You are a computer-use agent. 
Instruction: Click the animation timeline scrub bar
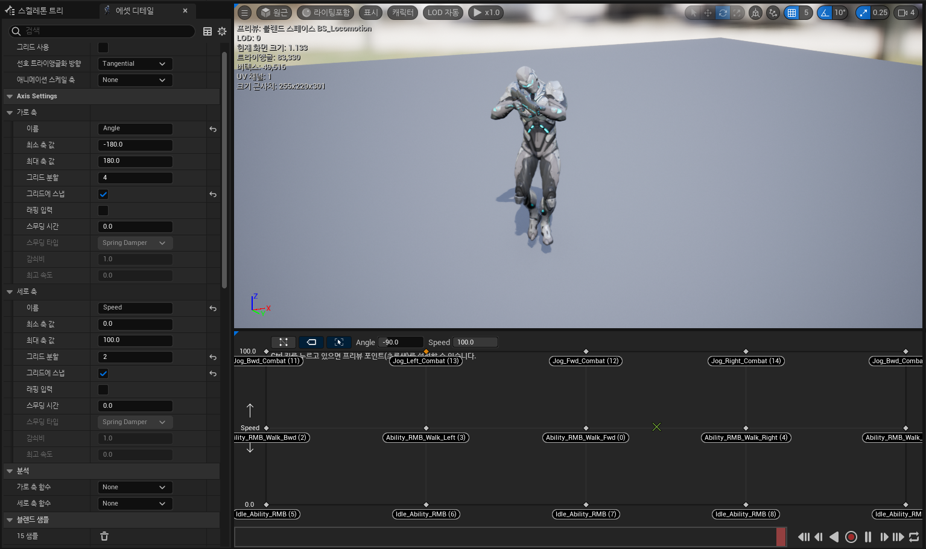tap(506, 537)
